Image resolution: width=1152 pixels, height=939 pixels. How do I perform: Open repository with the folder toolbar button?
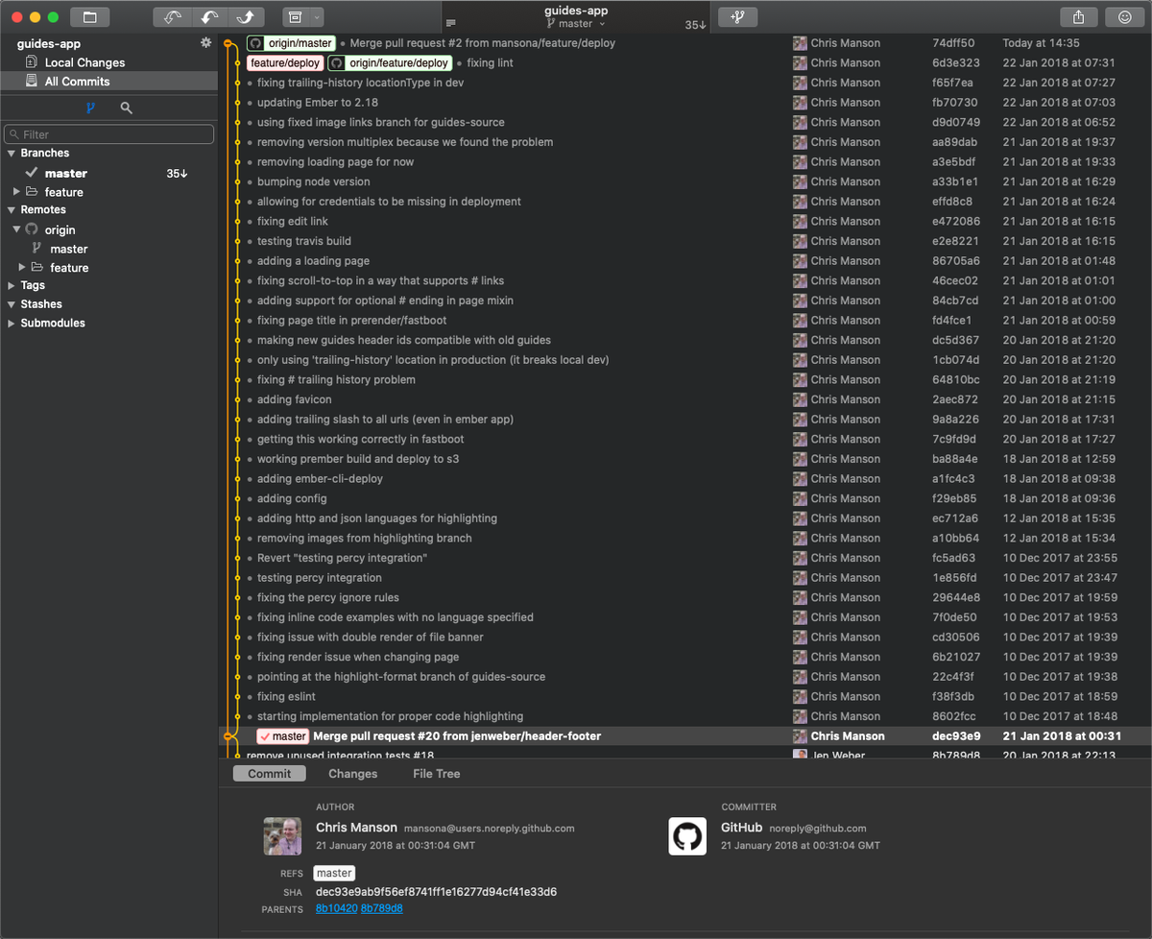click(90, 16)
